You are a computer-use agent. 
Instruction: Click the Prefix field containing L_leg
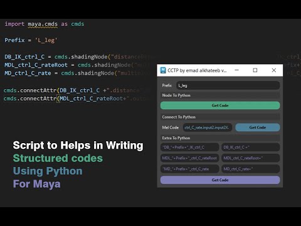click(x=228, y=85)
